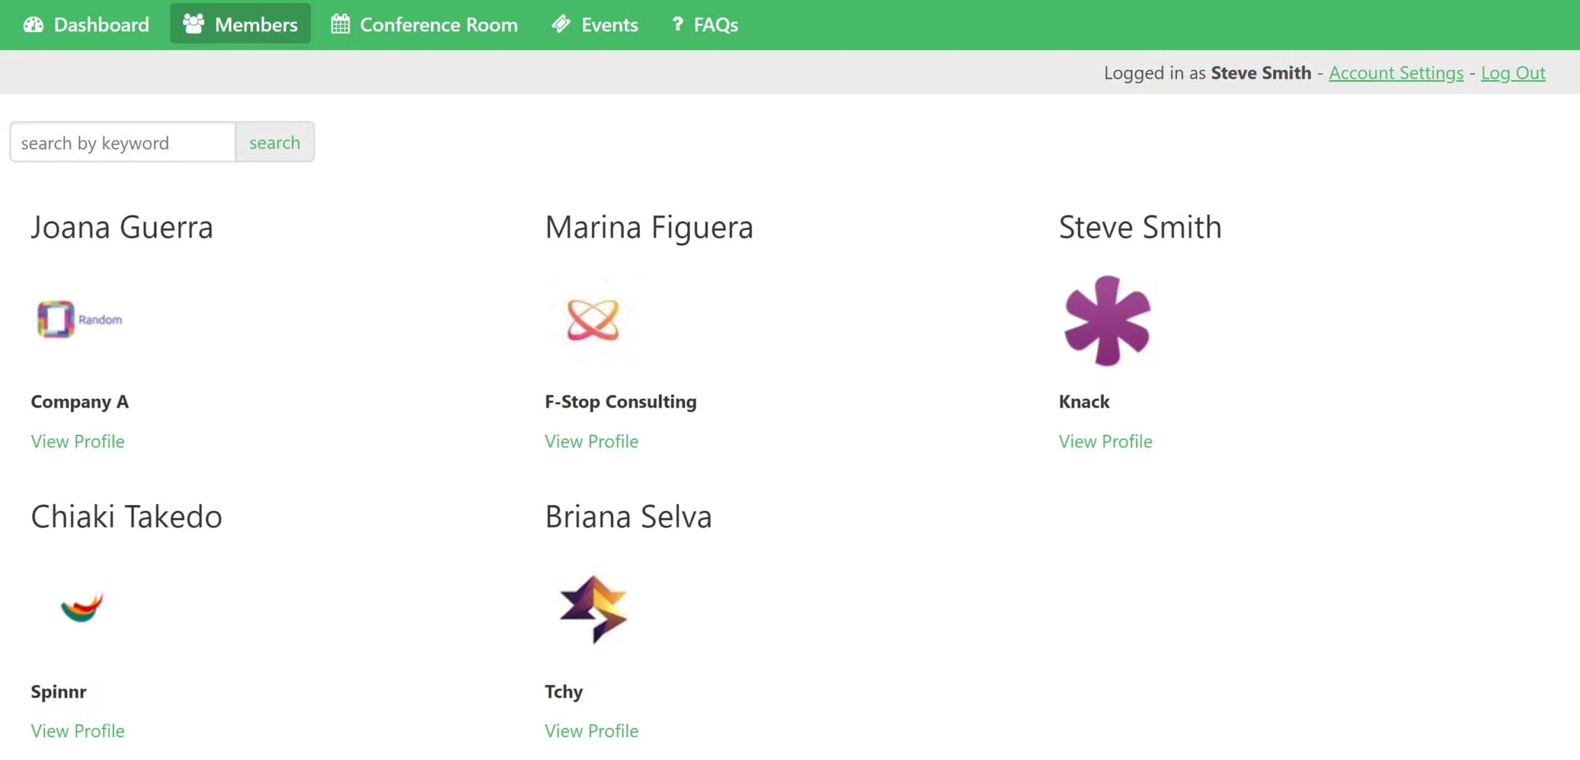The width and height of the screenshot is (1580, 760).
Task: Open the FAQs page
Action: (x=715, y=25)
